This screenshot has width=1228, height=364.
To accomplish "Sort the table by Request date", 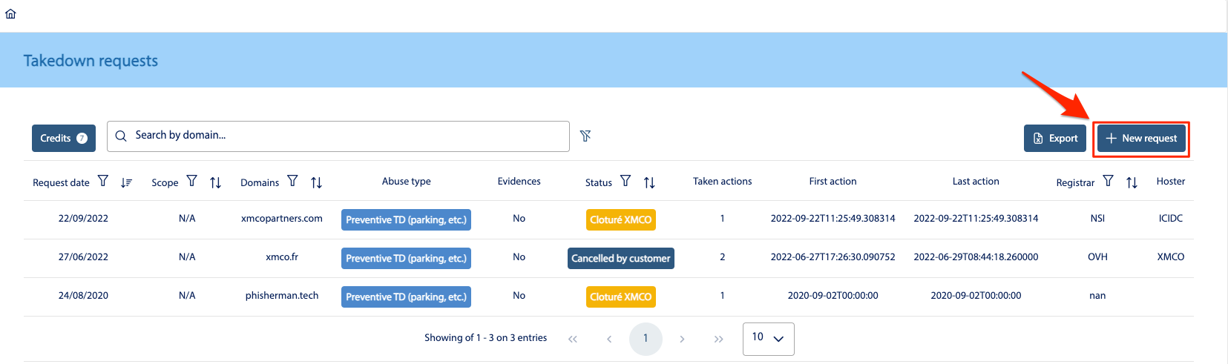I will pos(126,182).
